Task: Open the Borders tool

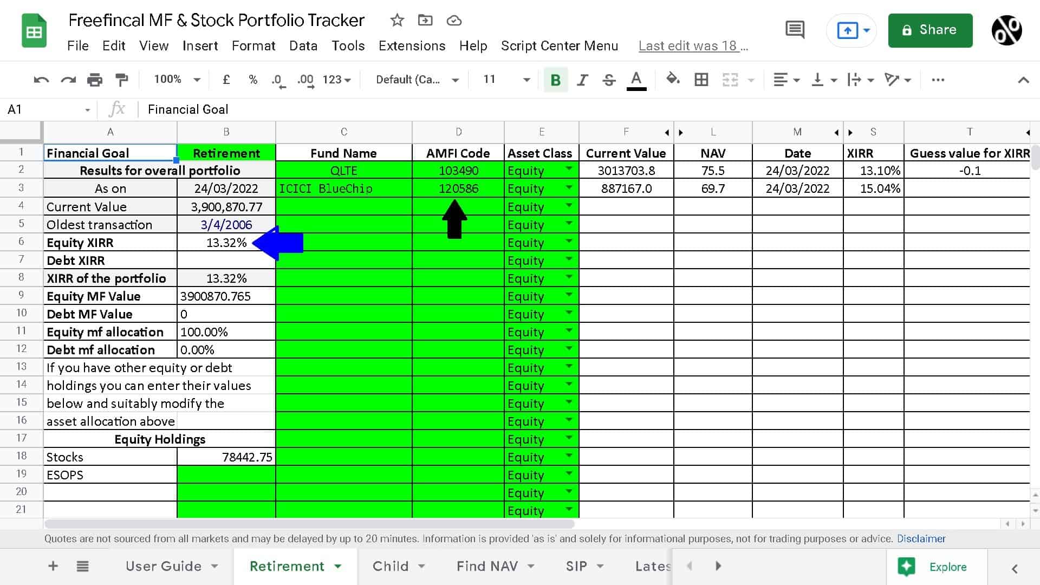Action: pyautogui.click(x=701, y=80)
